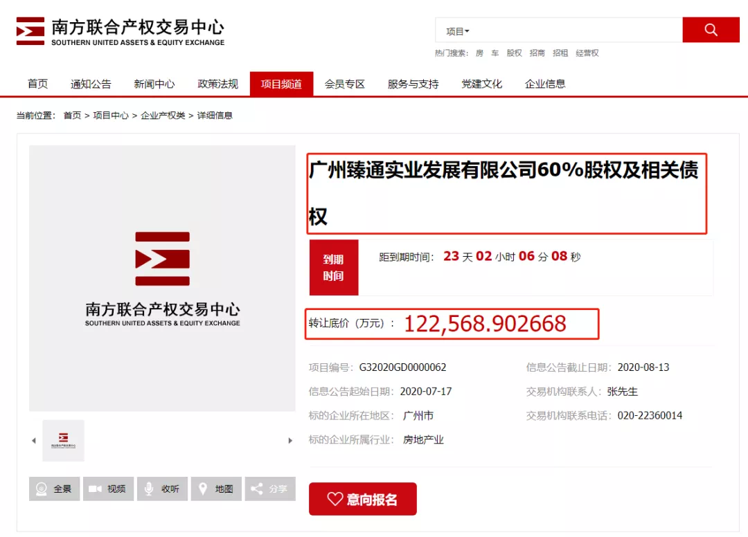Click the 视频 video camera button
This screenshot has width=748, height=537.
(108, 489)
